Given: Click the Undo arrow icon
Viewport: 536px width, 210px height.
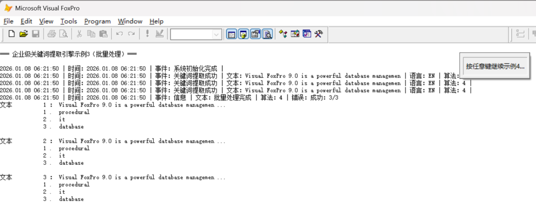Looking at the screenshot, I should 119,34.
